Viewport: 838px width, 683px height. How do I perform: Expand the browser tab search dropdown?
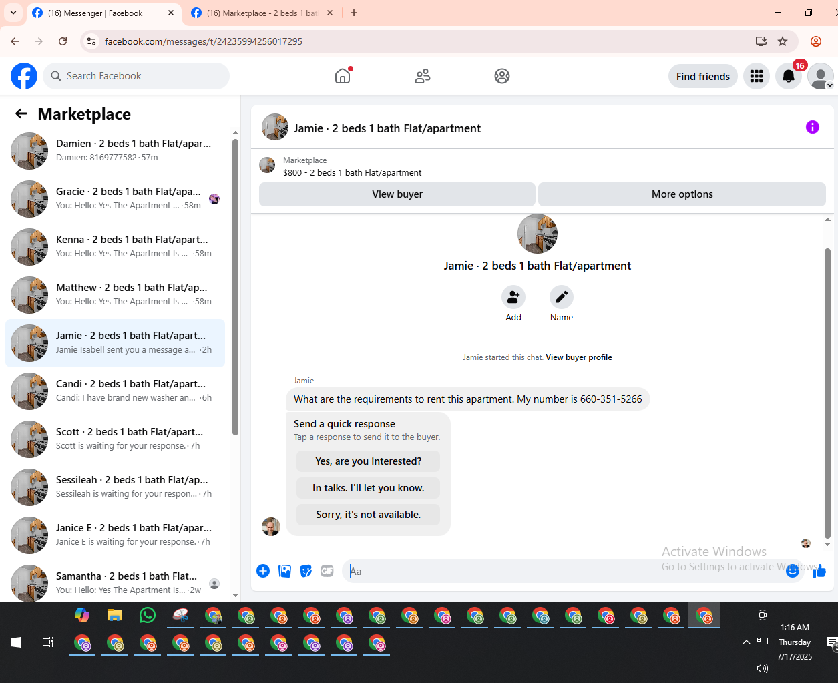[13, 13]
